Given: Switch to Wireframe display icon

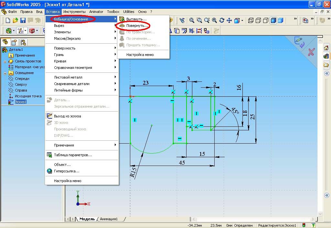Looking at the screenshot, I should 251,20.
